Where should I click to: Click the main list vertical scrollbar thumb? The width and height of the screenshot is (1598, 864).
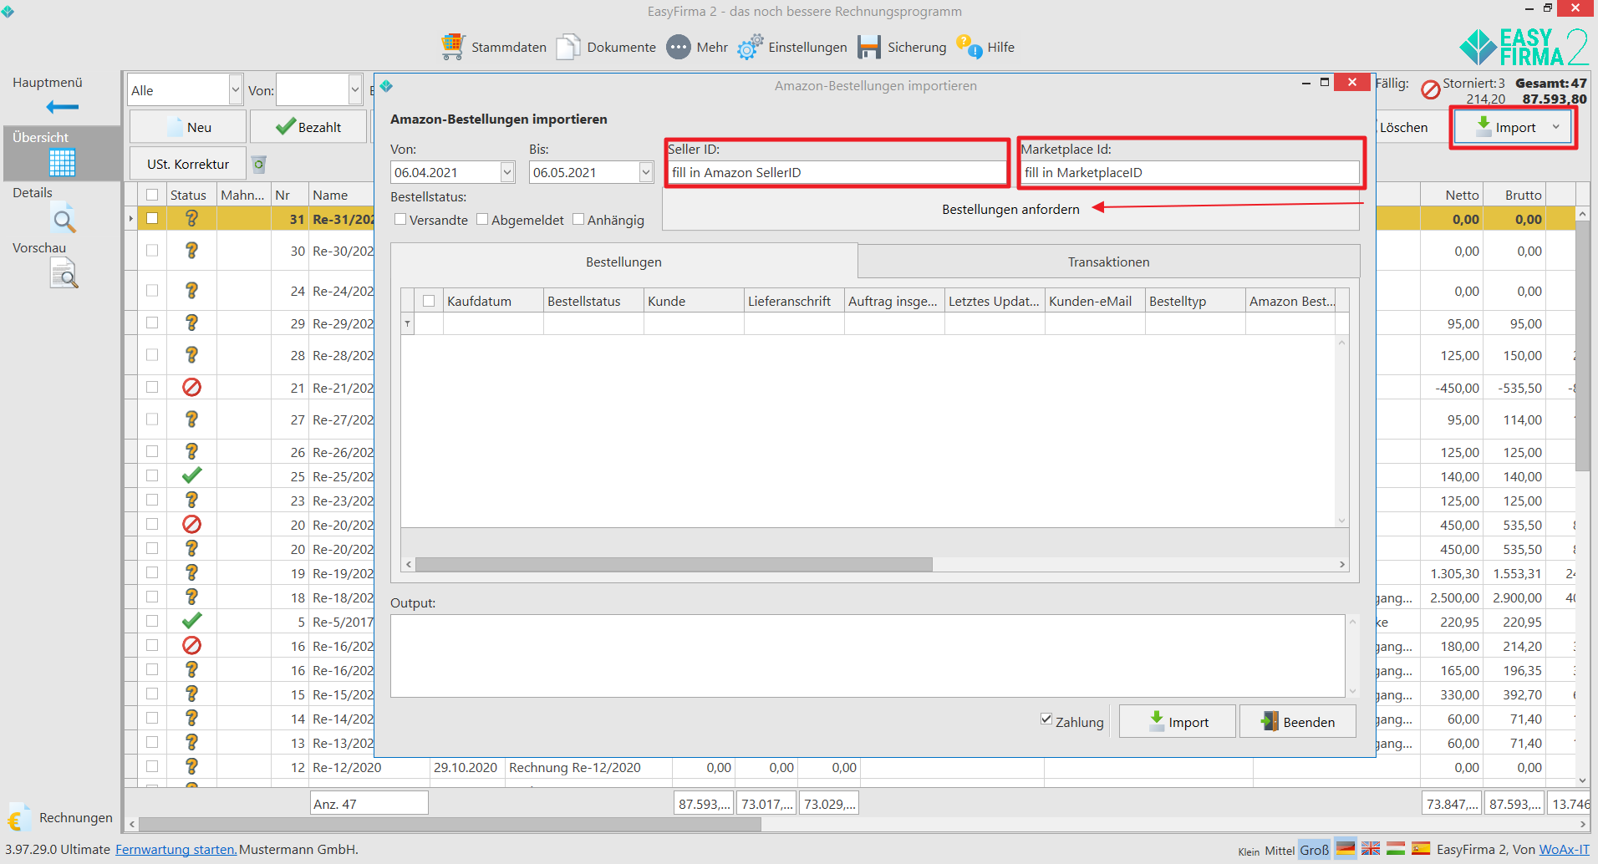[1582, 346]
